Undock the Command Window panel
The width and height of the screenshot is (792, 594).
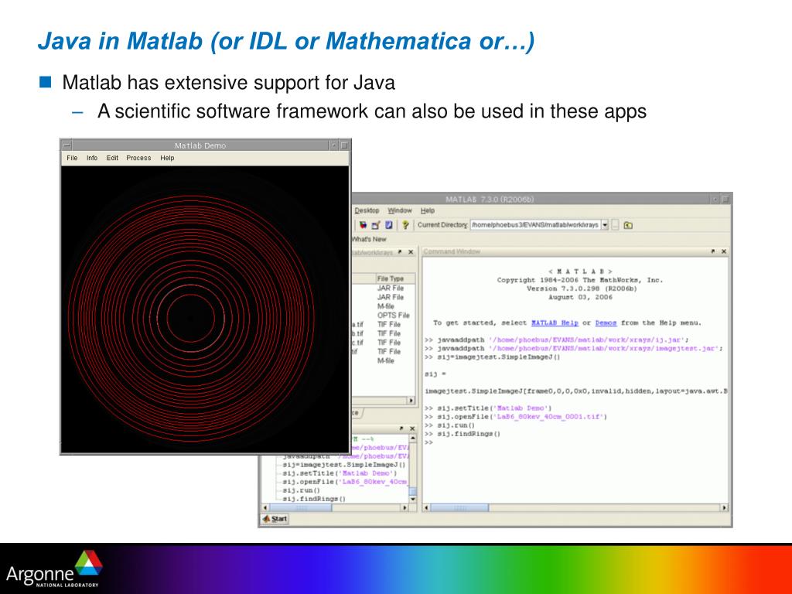tap(713, 251)
